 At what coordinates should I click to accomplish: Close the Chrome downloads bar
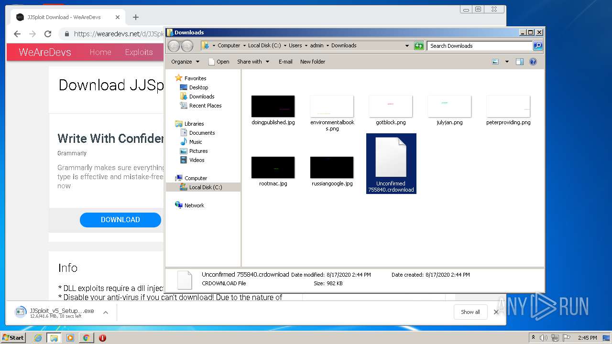(496, 312)
